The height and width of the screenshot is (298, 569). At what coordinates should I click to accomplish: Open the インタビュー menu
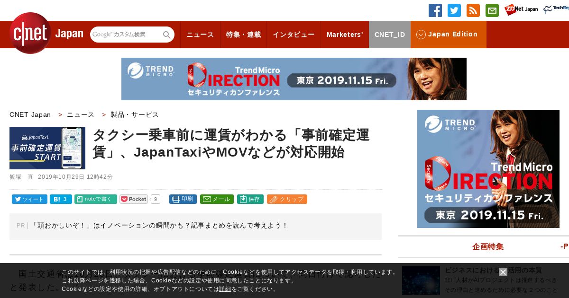[294, 35]
